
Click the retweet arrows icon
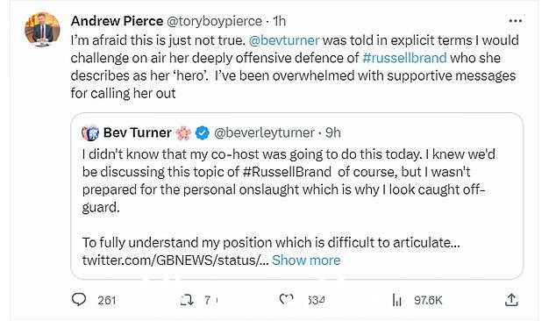[x=187, y=301]
